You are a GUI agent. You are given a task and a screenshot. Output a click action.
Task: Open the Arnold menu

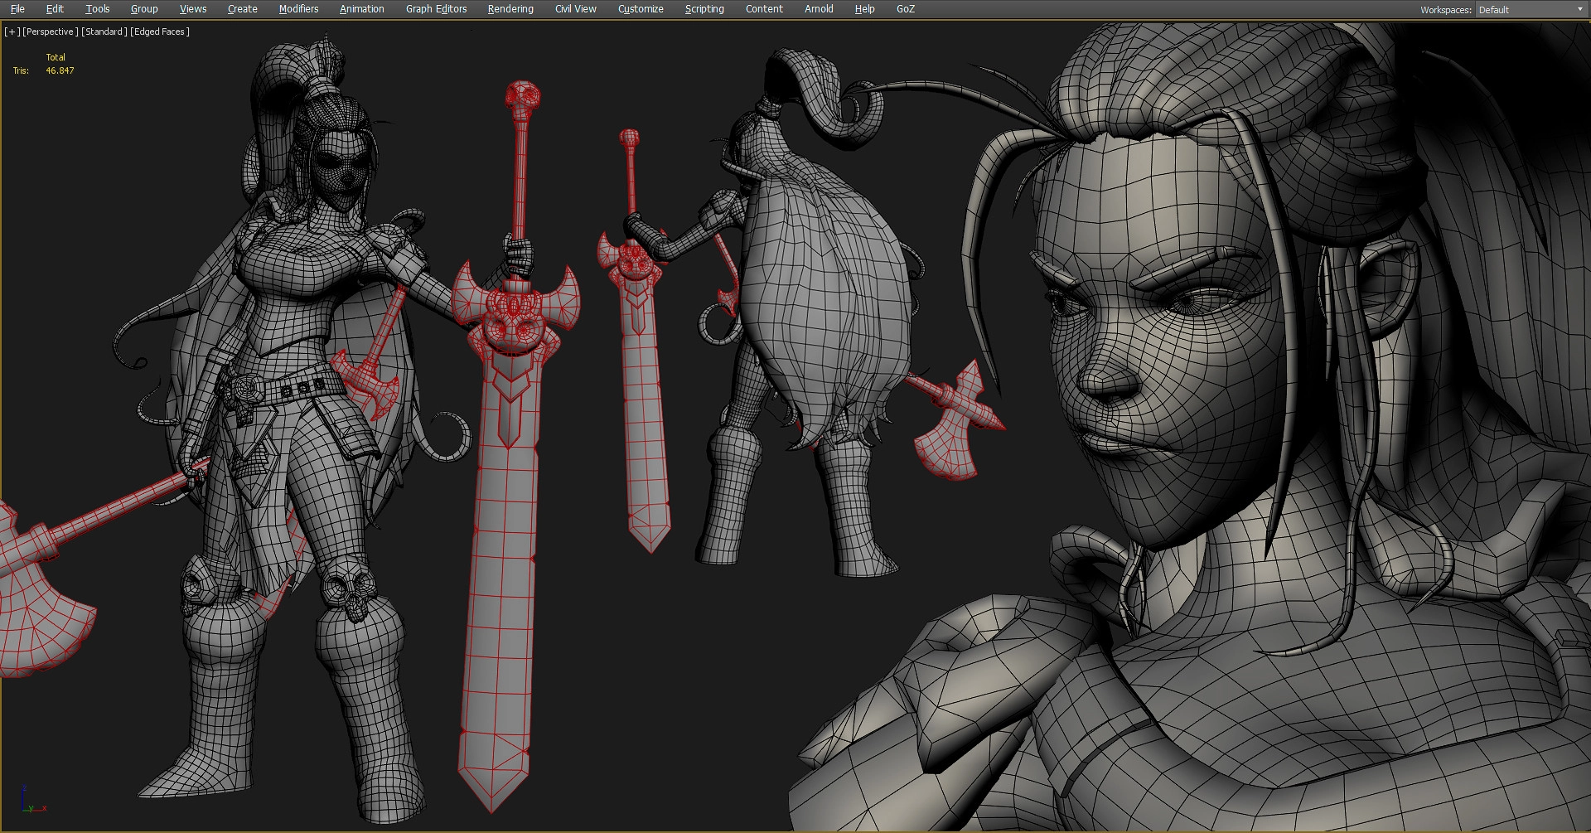(819, 9)
